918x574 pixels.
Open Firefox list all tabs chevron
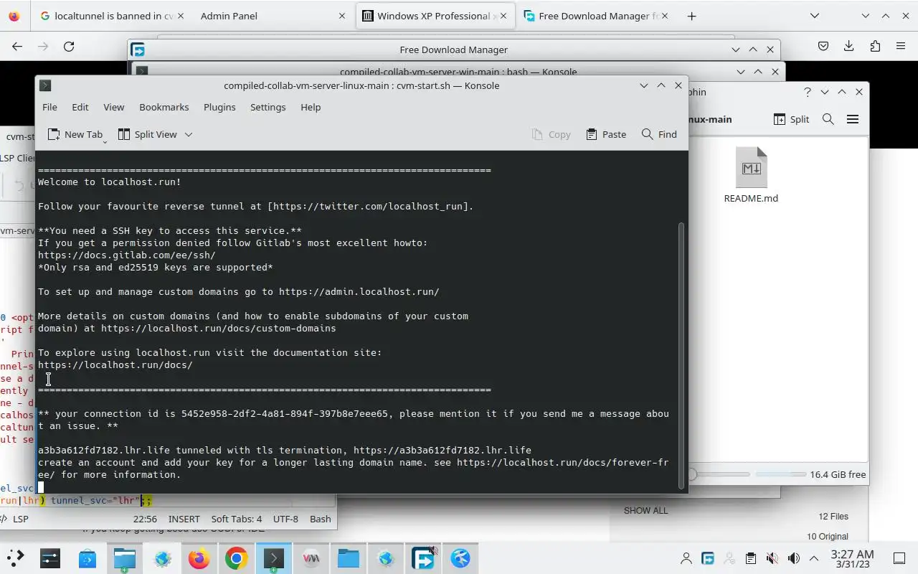pyautogui.click(x=815, y=16)
